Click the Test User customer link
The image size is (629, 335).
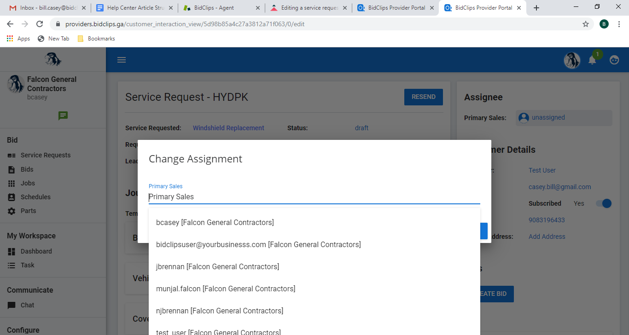click(x=542, y=170)
